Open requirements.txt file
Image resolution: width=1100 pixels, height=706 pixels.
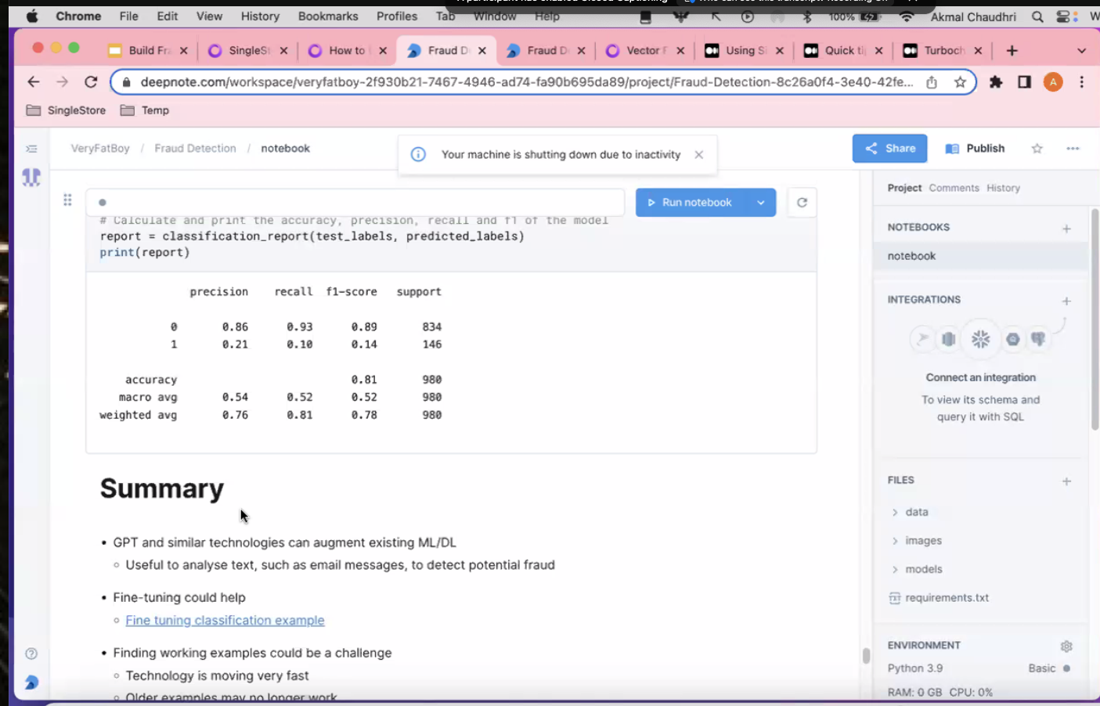point(947,598)
